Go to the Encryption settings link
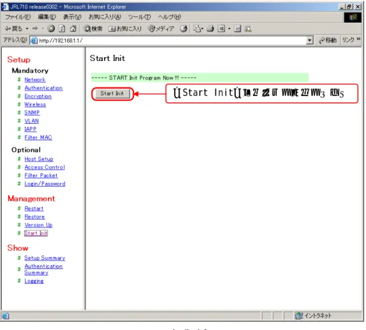This screenshot has width=366, height=330. pyautogui.click(x=38, y=96)
